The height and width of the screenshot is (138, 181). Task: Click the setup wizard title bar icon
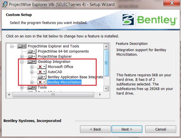[x=5, y=5]
